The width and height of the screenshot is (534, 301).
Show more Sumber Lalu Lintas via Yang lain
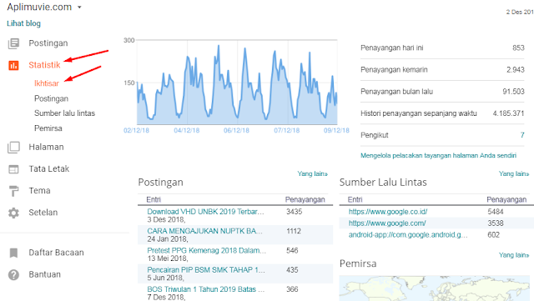point(514,173)
